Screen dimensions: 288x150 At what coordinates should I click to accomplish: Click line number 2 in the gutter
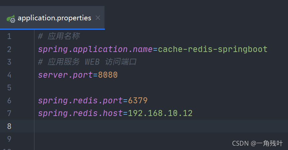[x=9, y=49]
